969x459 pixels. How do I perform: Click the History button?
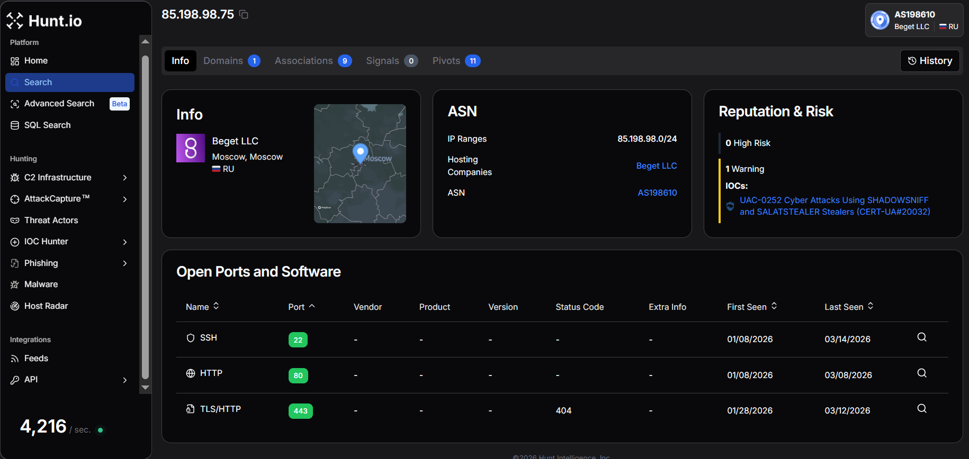pyautogui.click(x=930, y=61)
